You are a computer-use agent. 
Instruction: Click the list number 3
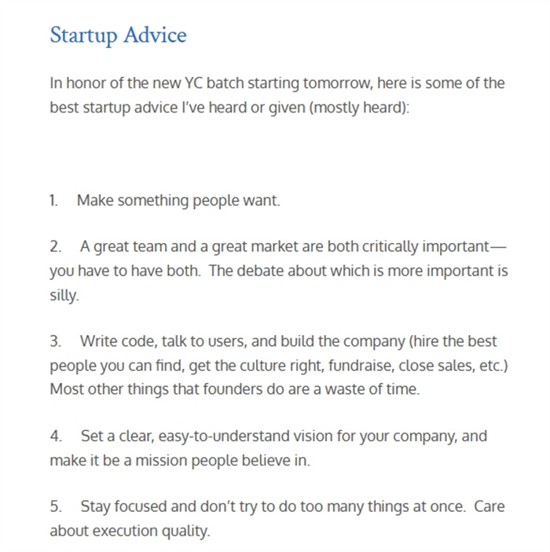click(x=55, y=342)
